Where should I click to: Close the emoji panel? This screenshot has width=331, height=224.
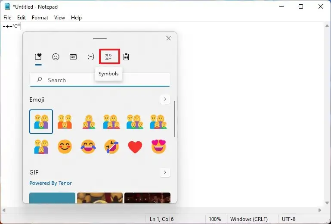168,38
